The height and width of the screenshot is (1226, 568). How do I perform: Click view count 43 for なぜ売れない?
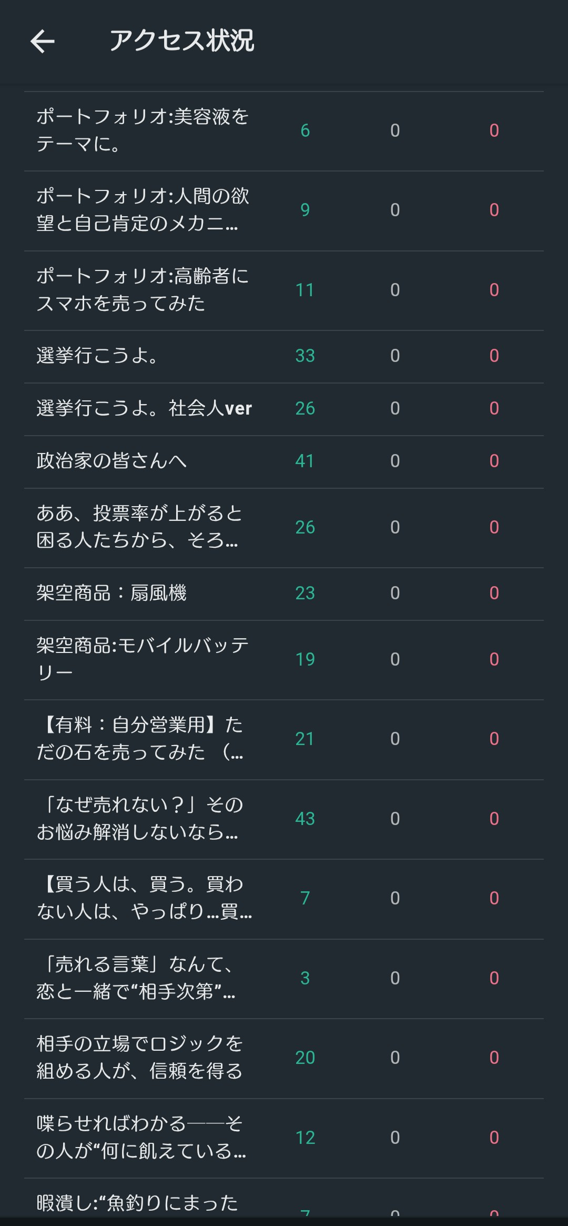(305, 819)
